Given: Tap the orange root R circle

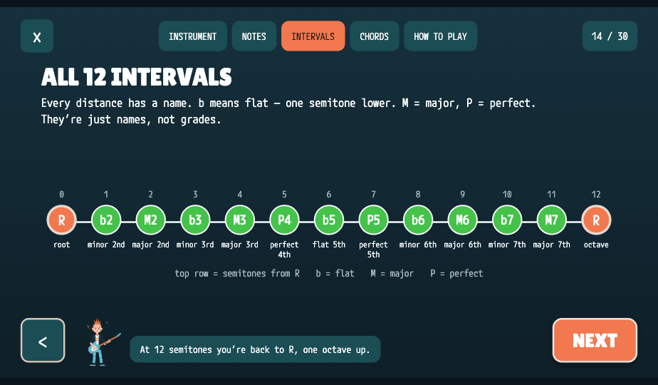Looking at the screenshot, I should click(x=62, y=220).
